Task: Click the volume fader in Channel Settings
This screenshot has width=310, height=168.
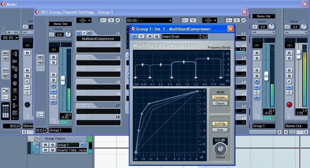Action: pyautogui.click(x=63, y=80)
